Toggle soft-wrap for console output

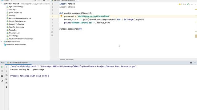(x=6, y=75)
